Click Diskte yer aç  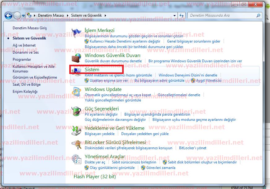click(95, 162)
